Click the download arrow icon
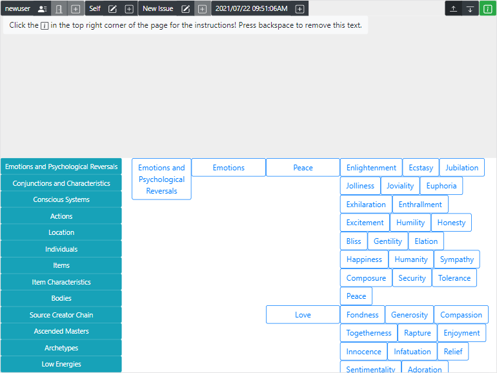The image size is (497, 373). pos(470,9)
